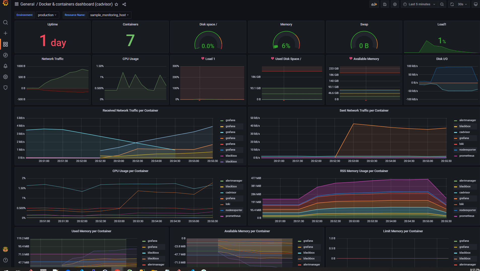Click the General folder breadcrumb link
The image size is (480, 271).
coord(27,4)
